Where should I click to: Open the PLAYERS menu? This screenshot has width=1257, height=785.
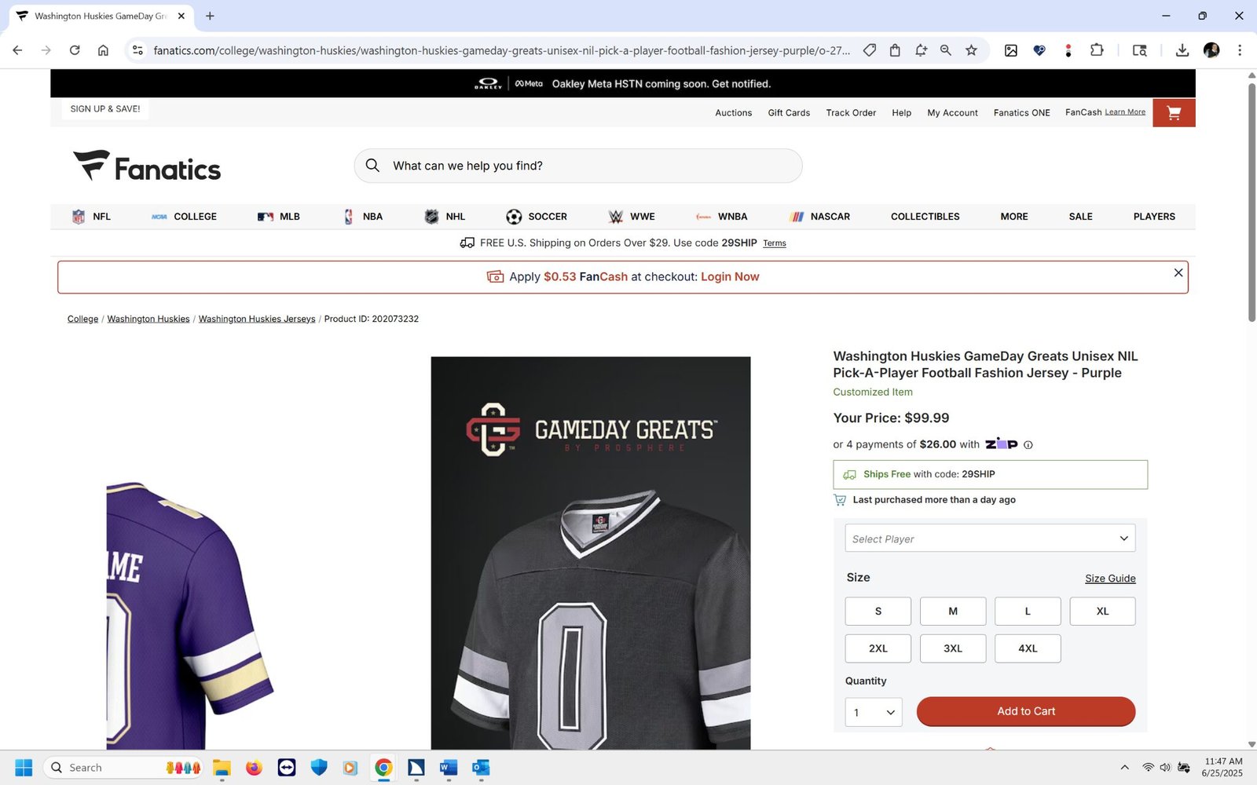tap(1154, 217)
